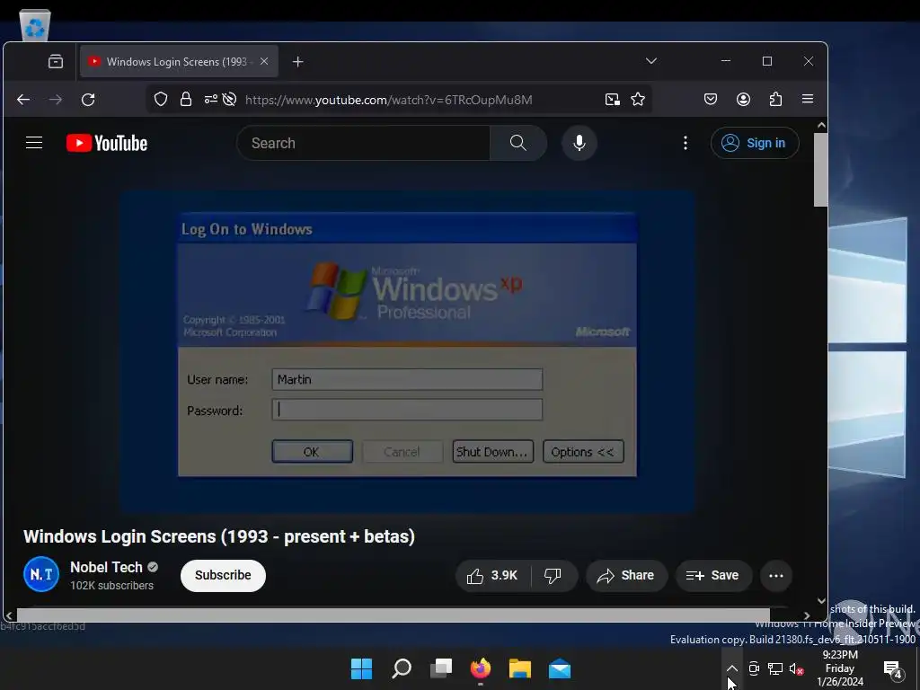Close the Windows Login Screens tab
This screenshot has height=690, width=920.
pos(264,62)
